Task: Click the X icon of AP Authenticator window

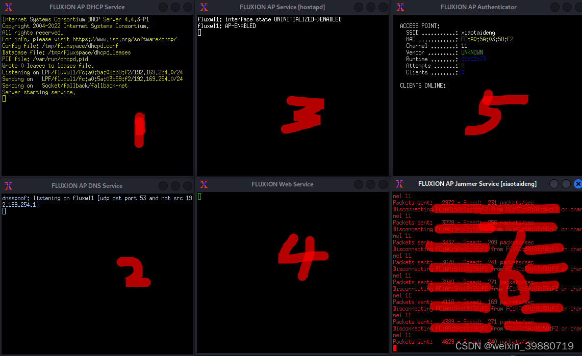Action: click(400, 7)
